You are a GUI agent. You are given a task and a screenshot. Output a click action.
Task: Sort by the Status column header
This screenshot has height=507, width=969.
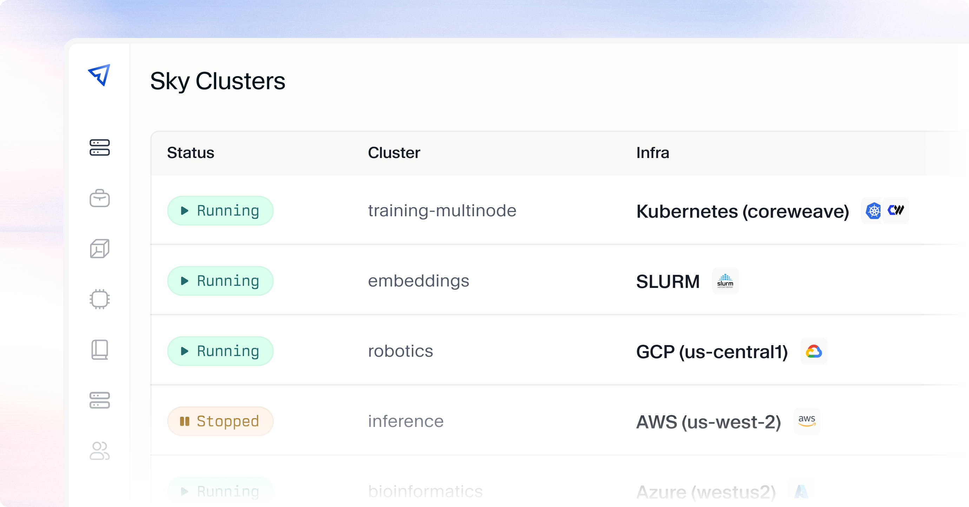point(191,153)
